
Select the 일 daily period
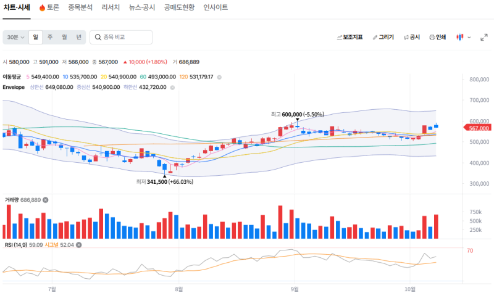[x=36, y=37]
